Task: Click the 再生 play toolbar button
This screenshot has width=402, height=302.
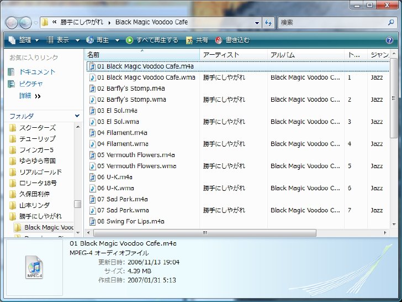Action: tap(98, 40)
